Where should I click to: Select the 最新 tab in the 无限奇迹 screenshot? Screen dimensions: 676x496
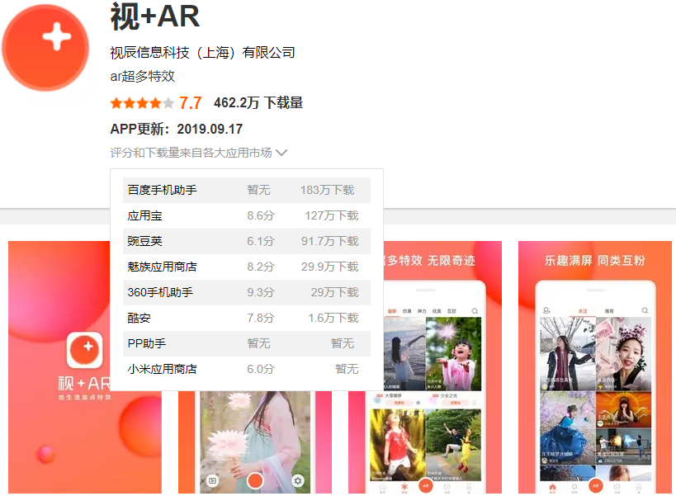click(392, 310)
